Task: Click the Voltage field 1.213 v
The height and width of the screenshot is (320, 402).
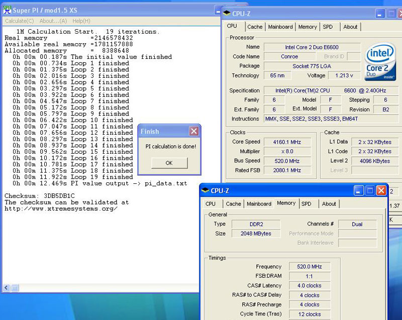Action: coord(344,75)
